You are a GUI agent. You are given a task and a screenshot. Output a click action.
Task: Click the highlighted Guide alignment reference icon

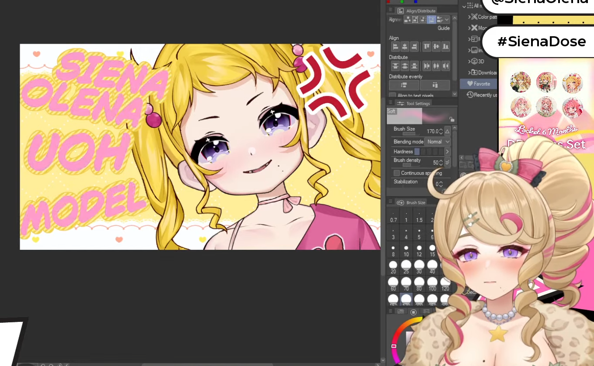click(431, 20)
